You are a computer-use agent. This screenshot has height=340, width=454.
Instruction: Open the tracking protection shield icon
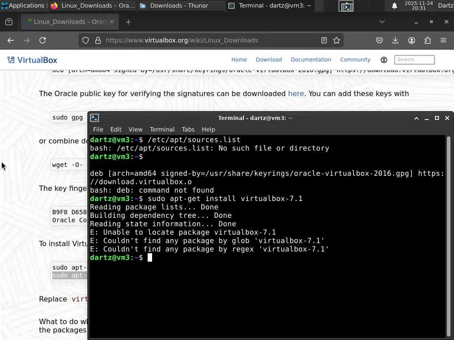click(86, 40)
